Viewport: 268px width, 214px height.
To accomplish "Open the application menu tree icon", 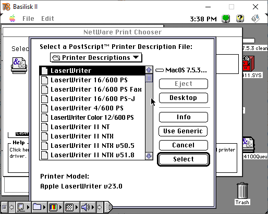I will (226, 19).
